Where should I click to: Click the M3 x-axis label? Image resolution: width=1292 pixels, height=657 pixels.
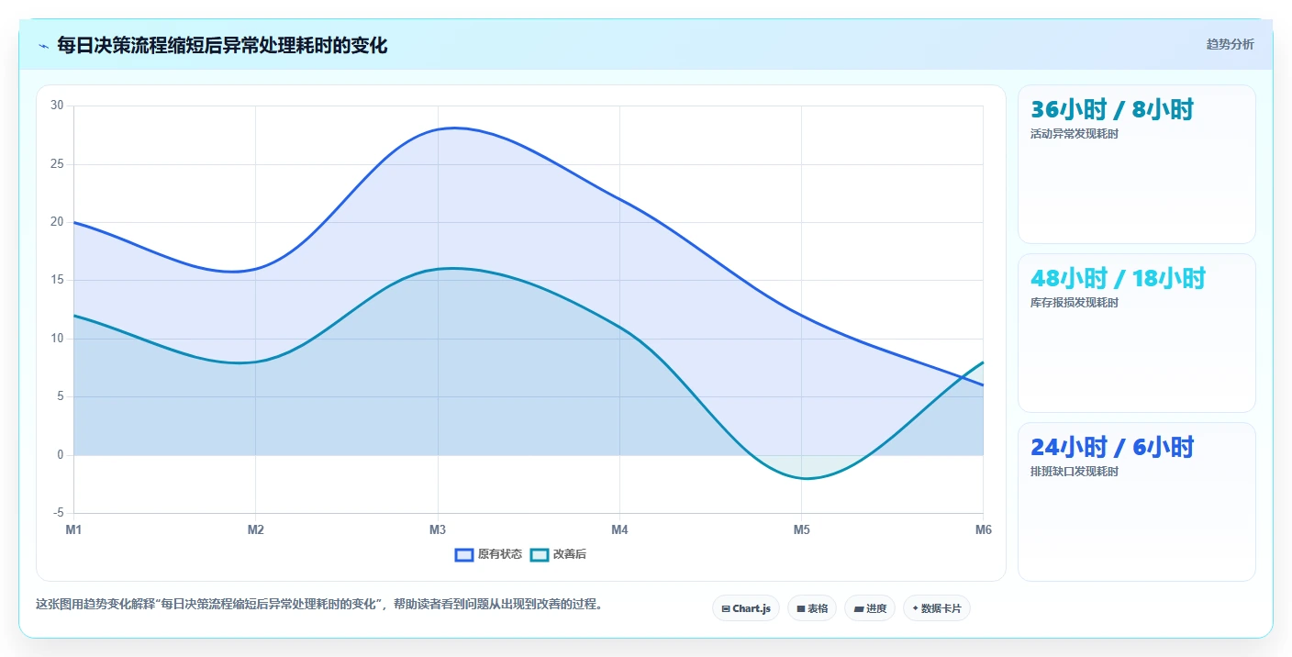438,529
